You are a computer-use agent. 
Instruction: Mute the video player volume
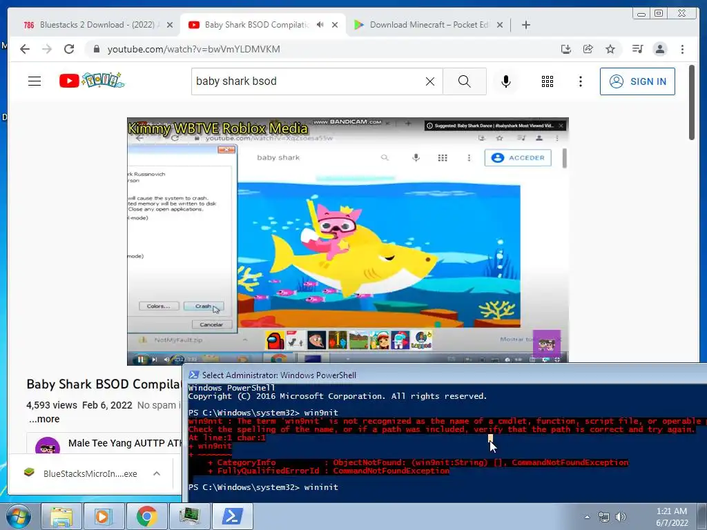pyautogui.click(x=166, y=359)
